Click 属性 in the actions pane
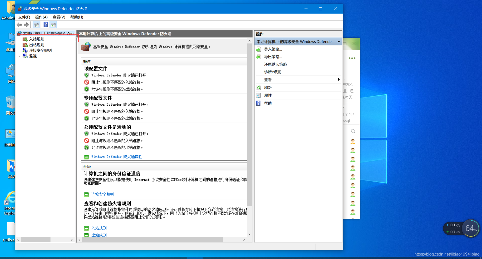Image resolution: width=482 pixels, height=259 pixels. click(x=268, y=95)
